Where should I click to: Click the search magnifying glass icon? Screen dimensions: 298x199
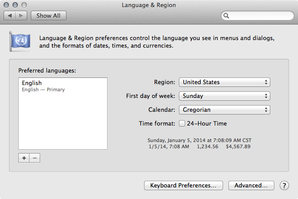click(x=226, y=16)
